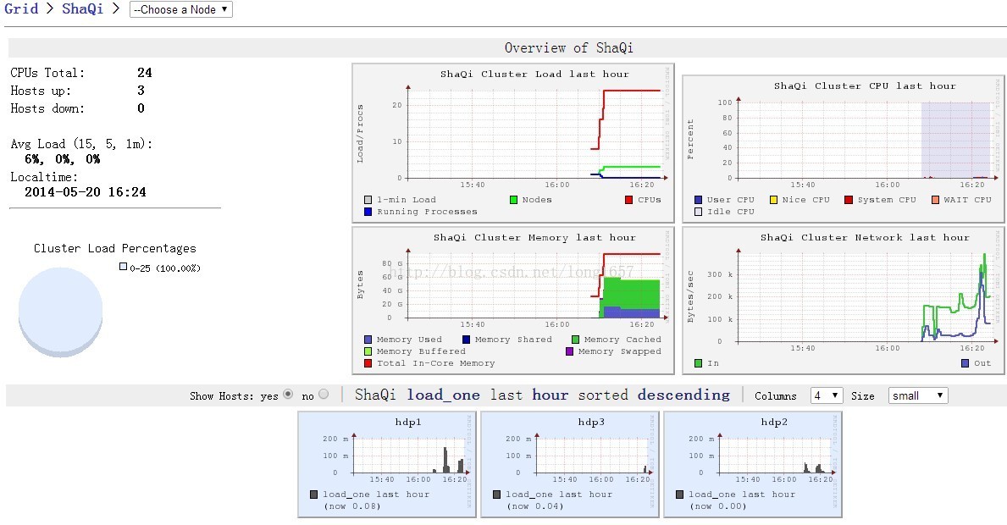Open the Columns dropdown showing 4

coord(827,395)
